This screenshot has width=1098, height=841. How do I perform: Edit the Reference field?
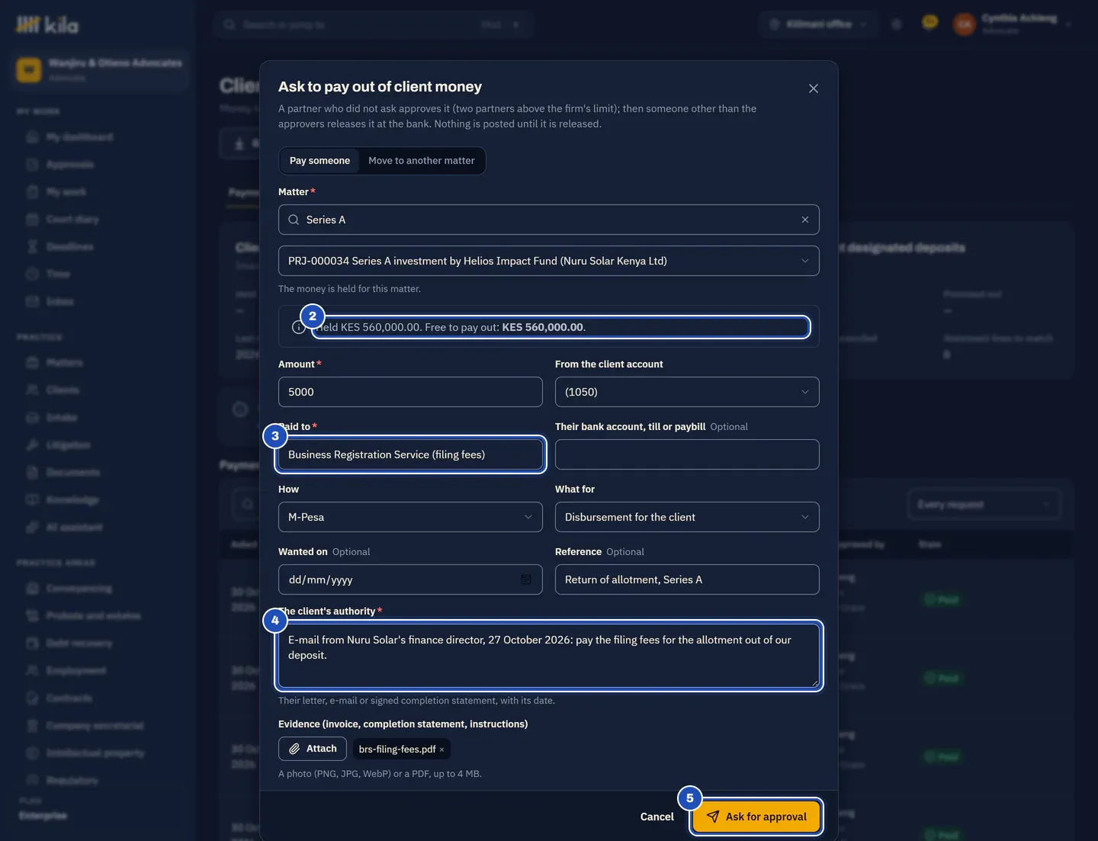(687, 579)
